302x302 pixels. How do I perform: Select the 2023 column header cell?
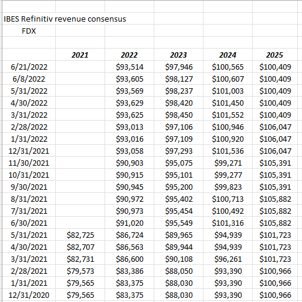tap(178, 55)
